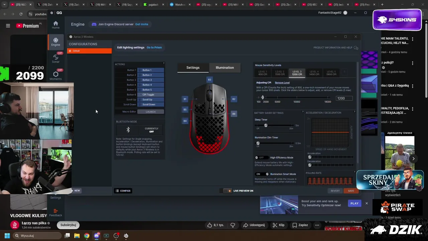
Task: Select the B5 marker on the mouse
Action: (185, 109)
